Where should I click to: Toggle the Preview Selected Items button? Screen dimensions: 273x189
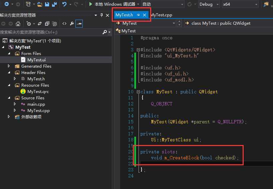pyautogui.click(x=79, y=24)
